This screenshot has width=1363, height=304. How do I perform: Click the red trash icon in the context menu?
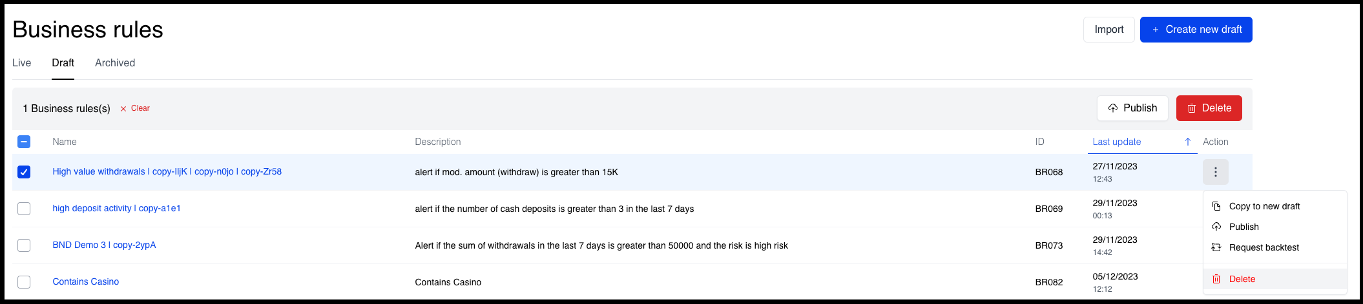(1216, 279)
